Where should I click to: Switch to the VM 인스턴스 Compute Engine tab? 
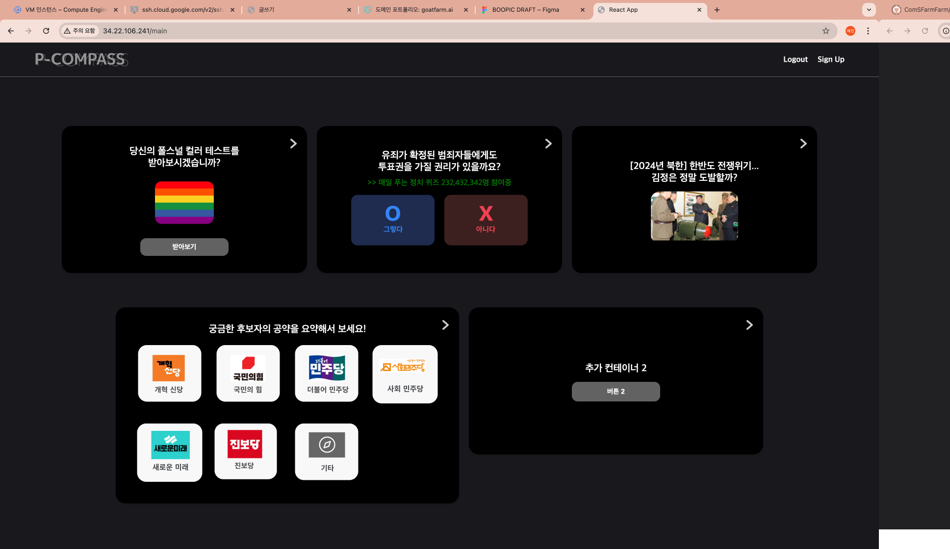coord(66,10)
